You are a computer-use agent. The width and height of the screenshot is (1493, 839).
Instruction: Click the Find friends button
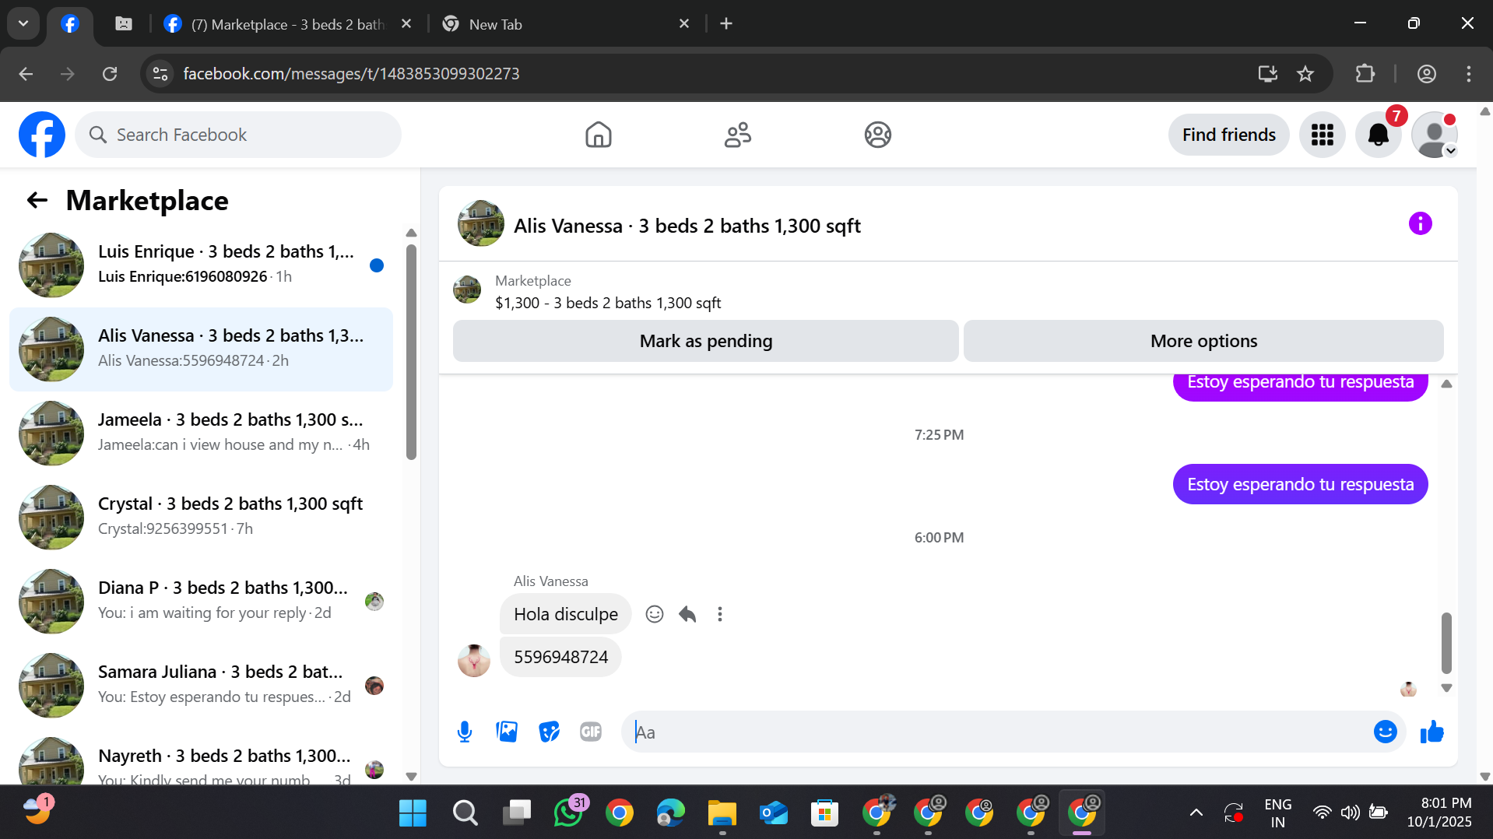(x=1228, y=135)
